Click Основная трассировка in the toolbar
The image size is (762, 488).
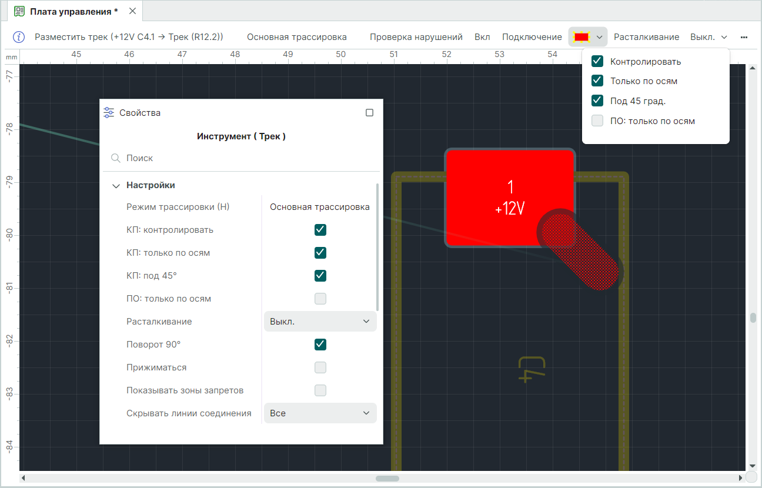tap(296, 37)
